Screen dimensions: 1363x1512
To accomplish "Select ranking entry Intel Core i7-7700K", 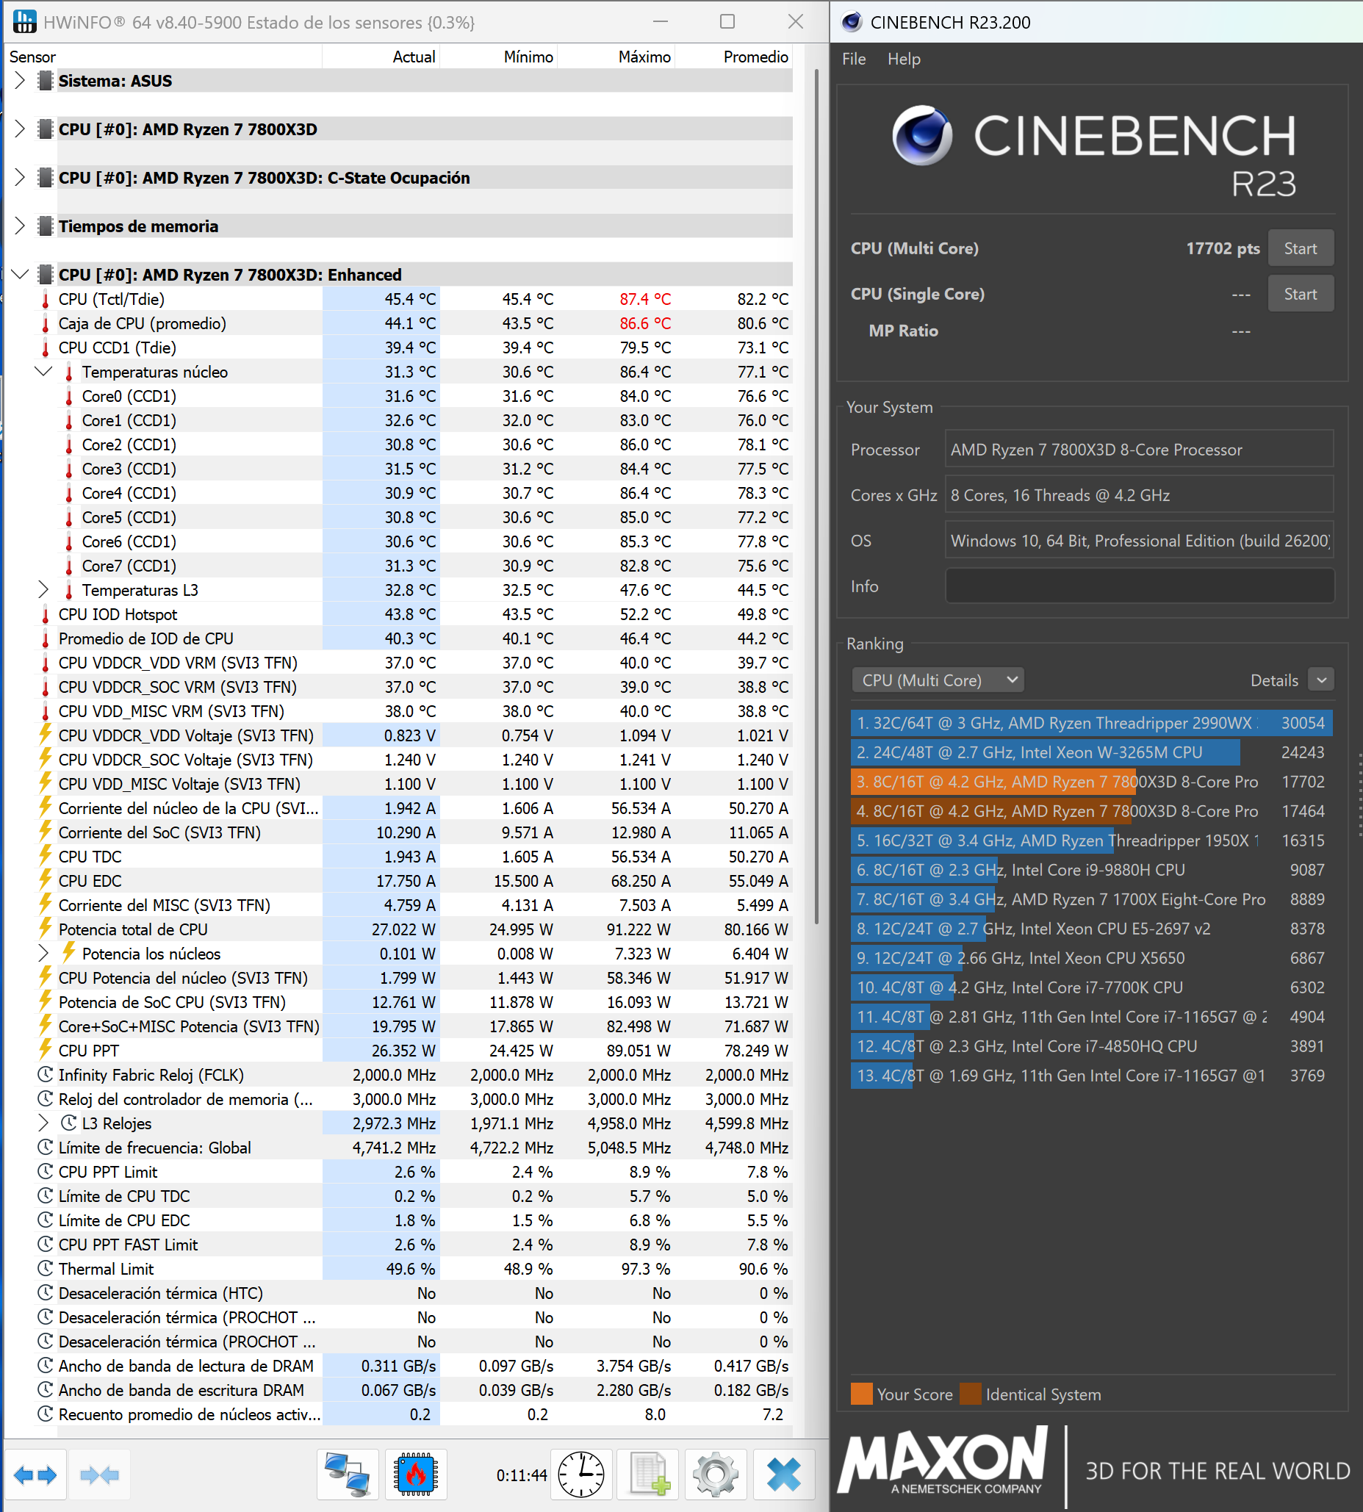I will (x=1091, y=987).
